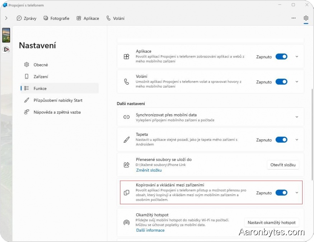Open settings via the gear icon
This screenshot has width=314, height=242.
(306, 18)
